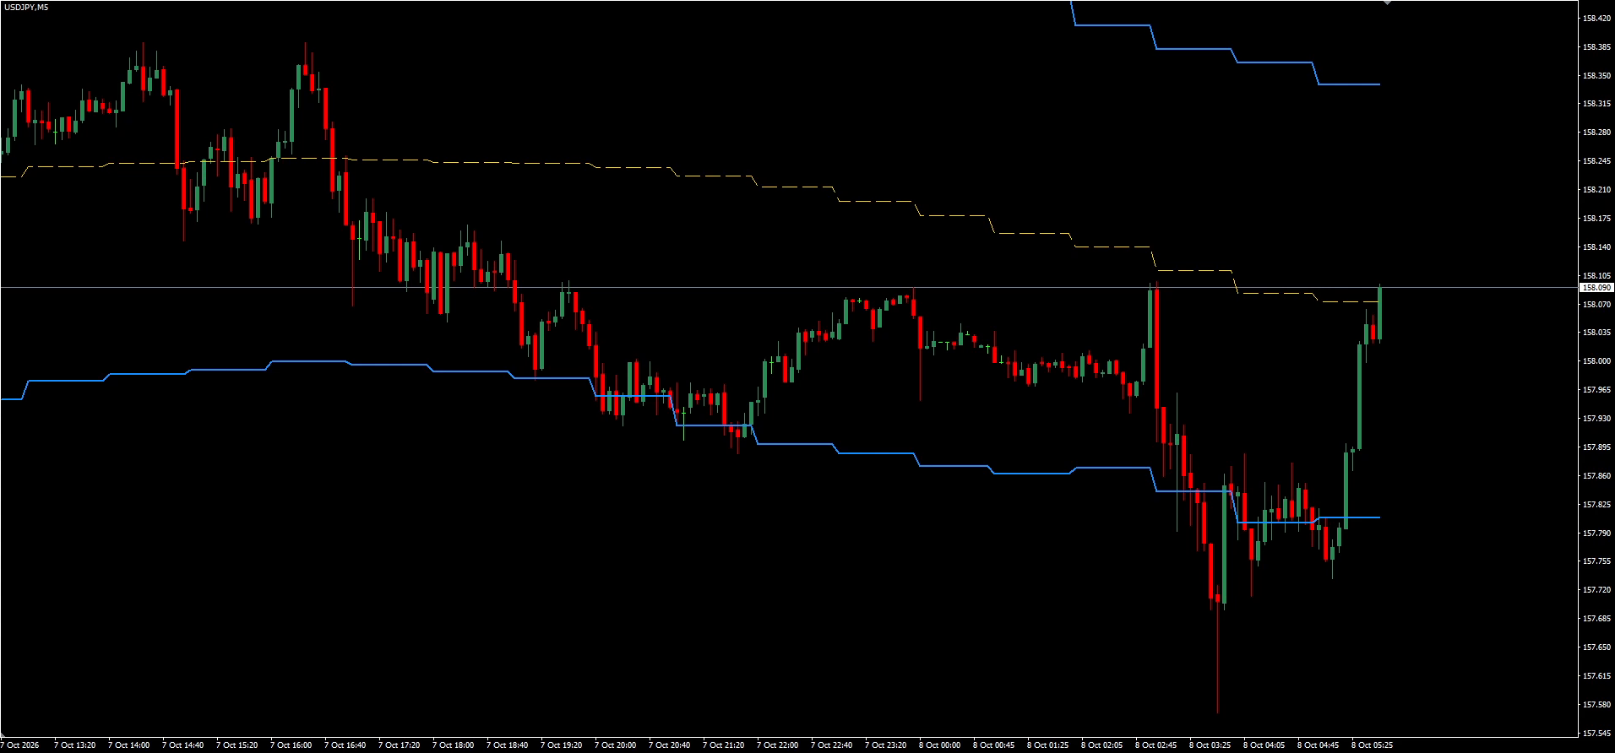
Task: Click the 157.755 price scale value
Action: click(1596, 561)
